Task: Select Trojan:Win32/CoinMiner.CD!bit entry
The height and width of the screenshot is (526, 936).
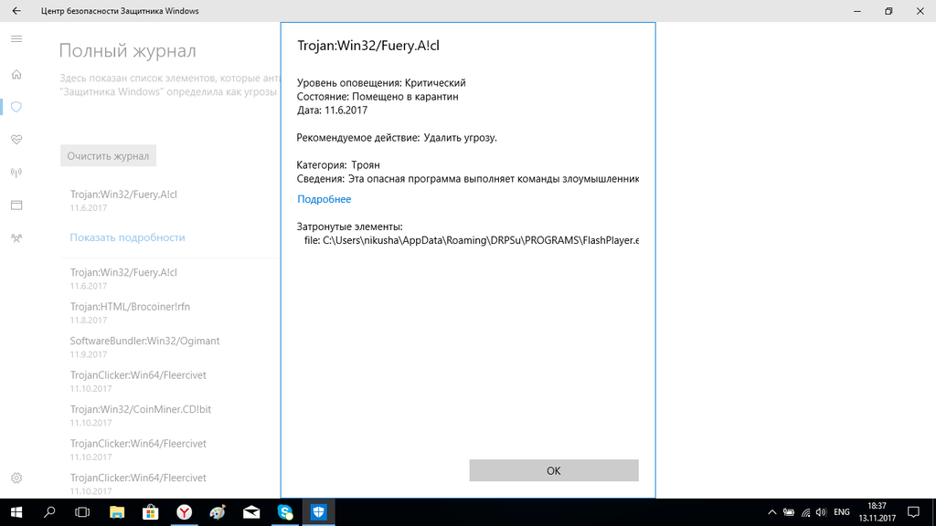Action: (141, 416)
